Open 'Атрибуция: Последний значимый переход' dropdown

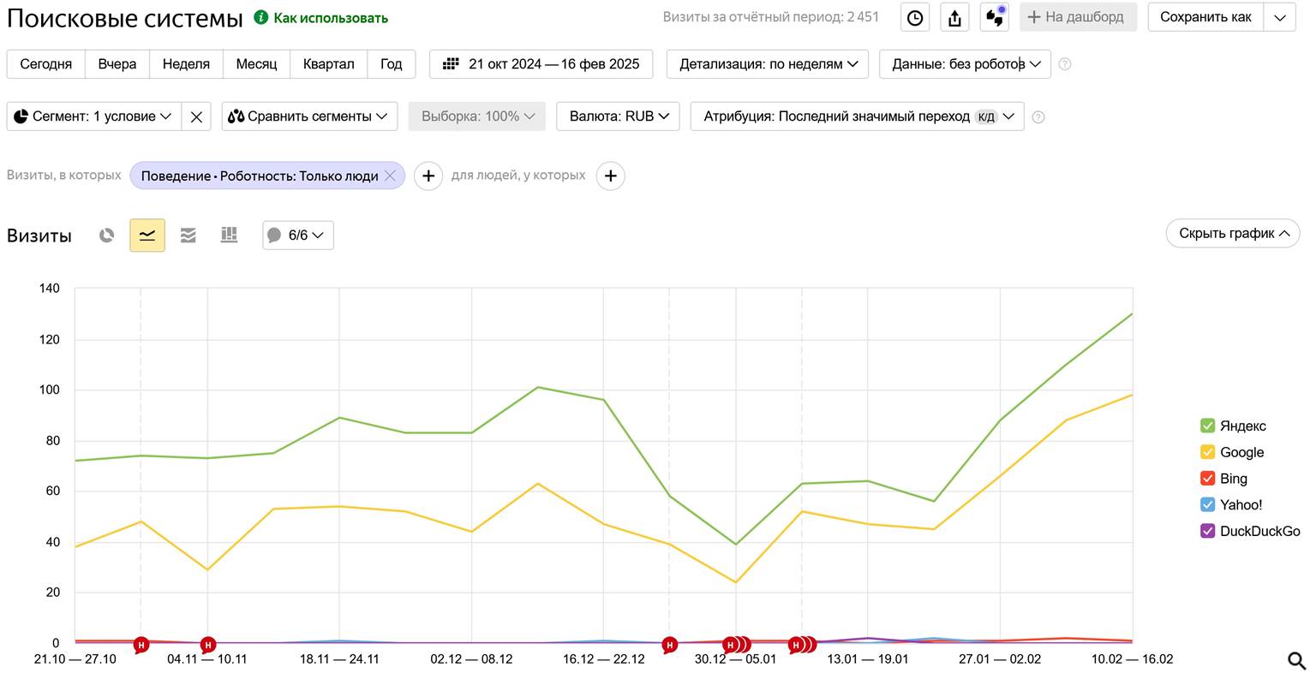(x=857, y=116)
